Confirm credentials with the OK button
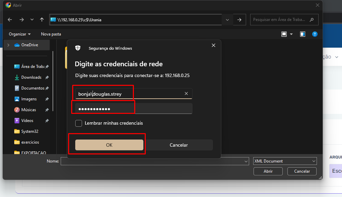 point(109,145)
